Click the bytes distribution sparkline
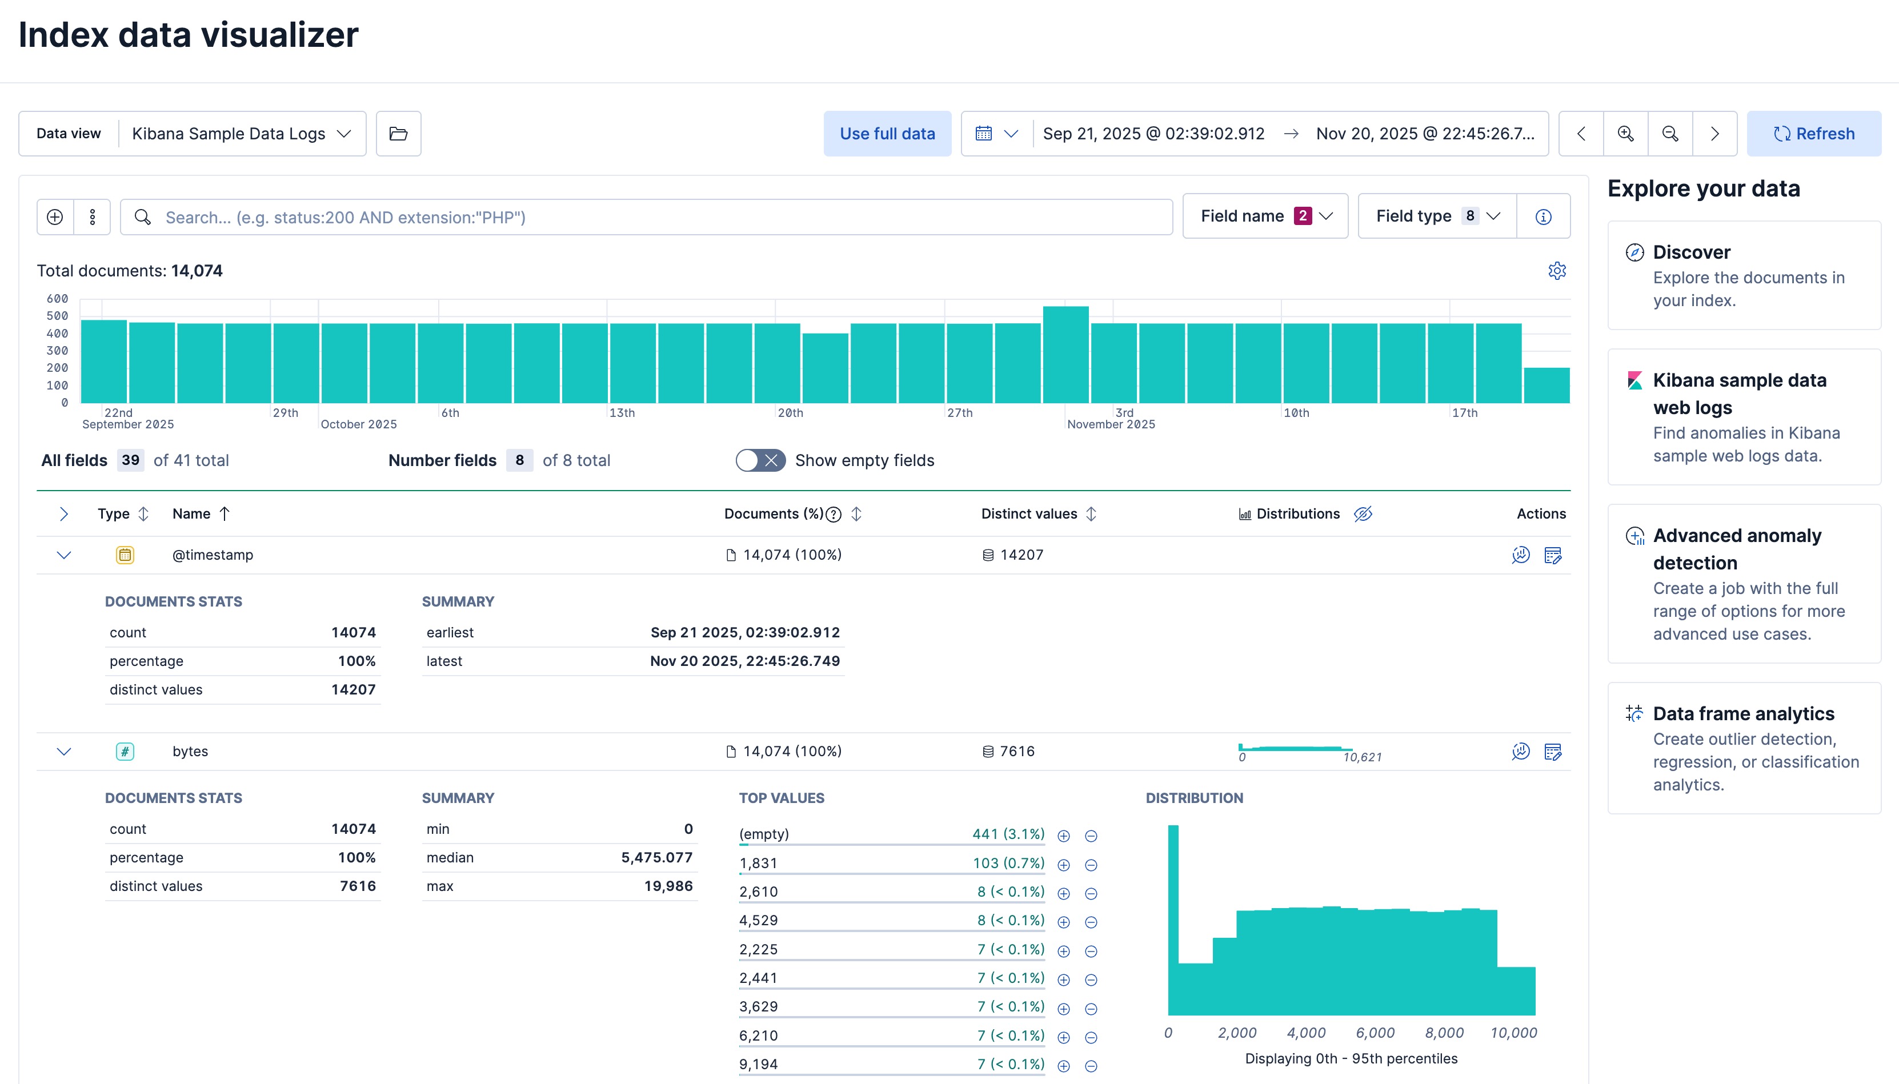 (1296, 749)
